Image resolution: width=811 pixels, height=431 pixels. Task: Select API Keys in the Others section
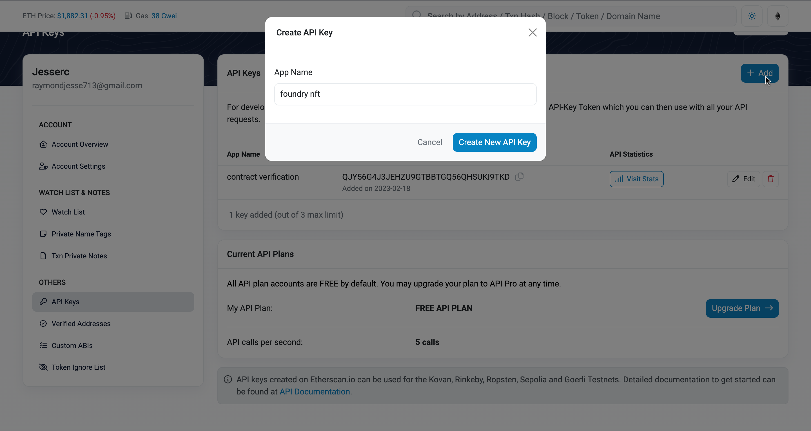click(65, 301)
